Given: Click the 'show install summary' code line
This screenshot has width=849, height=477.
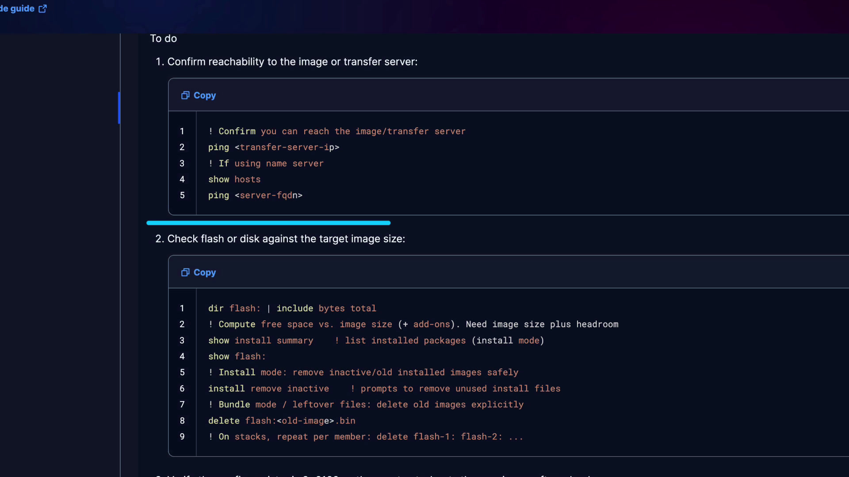Looking at the screenshot, I should tap(376, 341).
